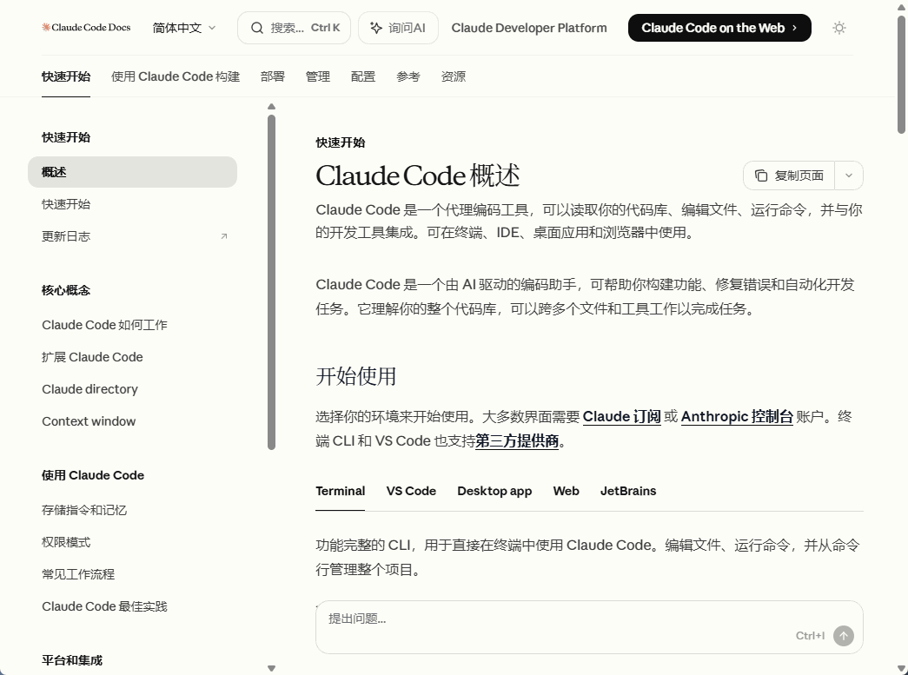Viewport: 908px width, 675px height.
Task: Open the 资源 navigation menu
Action: 453,76
